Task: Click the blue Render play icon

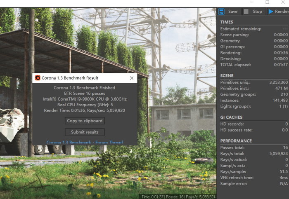Action: pyautogui.click(x=271, y=12)
